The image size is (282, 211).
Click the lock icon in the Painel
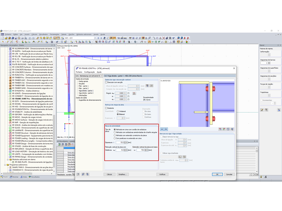[279, 110]
